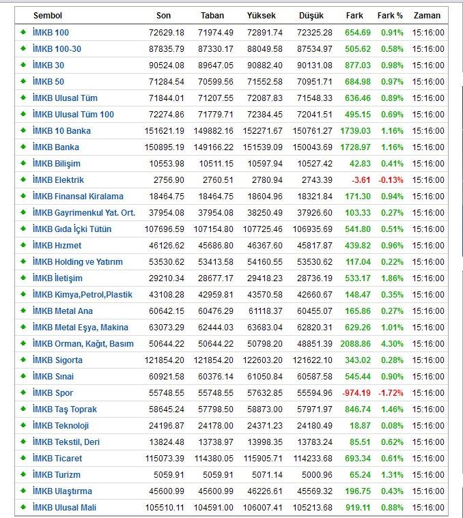Viewport: 463px width, 518px height.
Task: Click arrow icon next to İMKB Teknoloji
Action: (23, 425)
